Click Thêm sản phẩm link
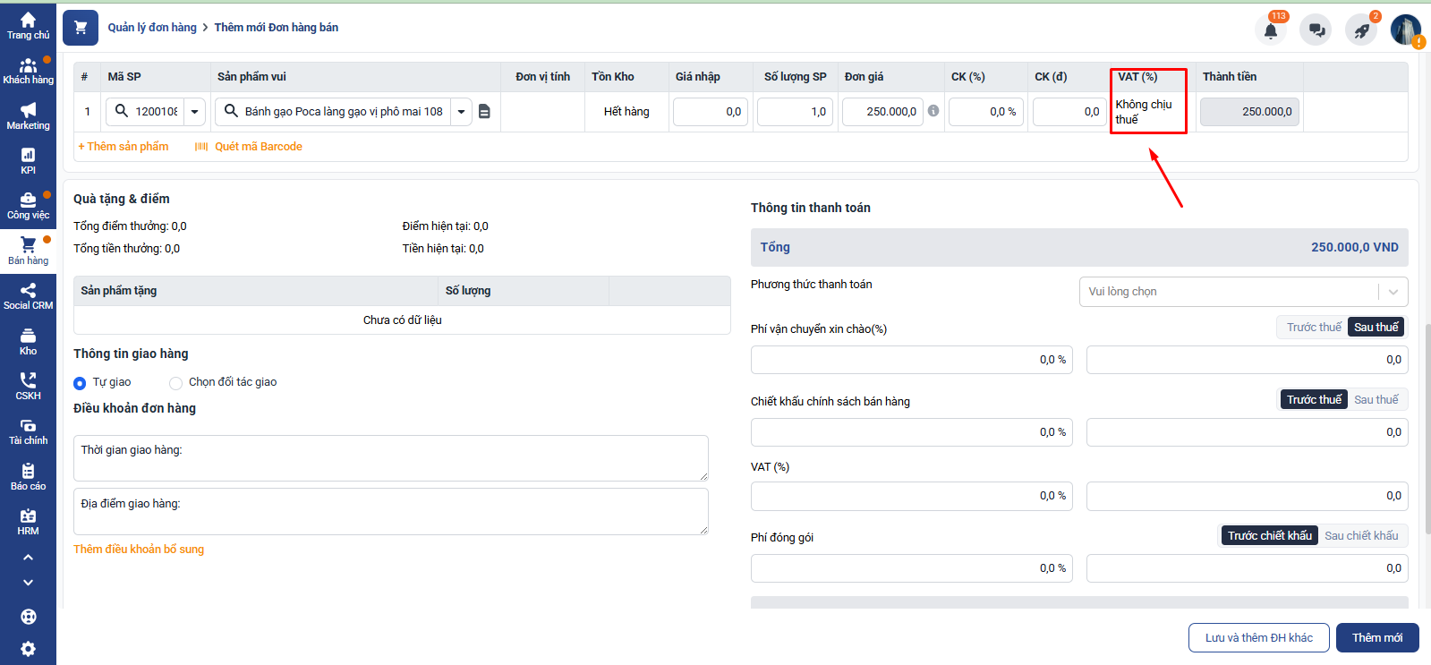 click(124, 147)
